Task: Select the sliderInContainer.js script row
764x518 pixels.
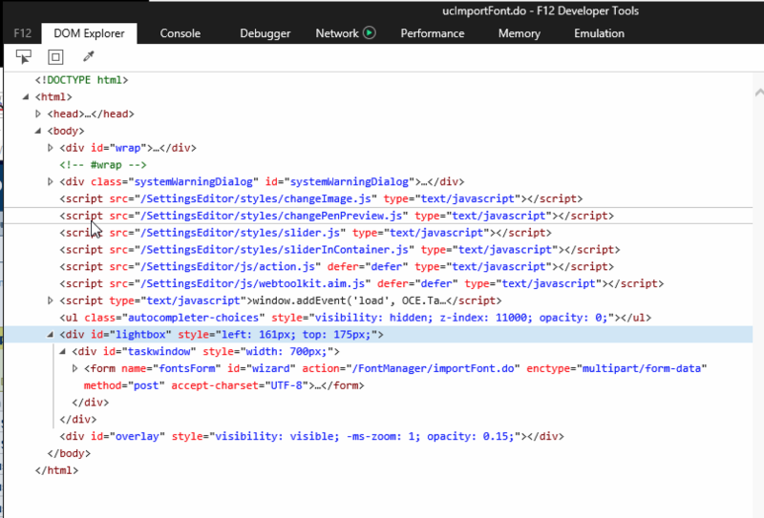Action: (x=340, y=250)
